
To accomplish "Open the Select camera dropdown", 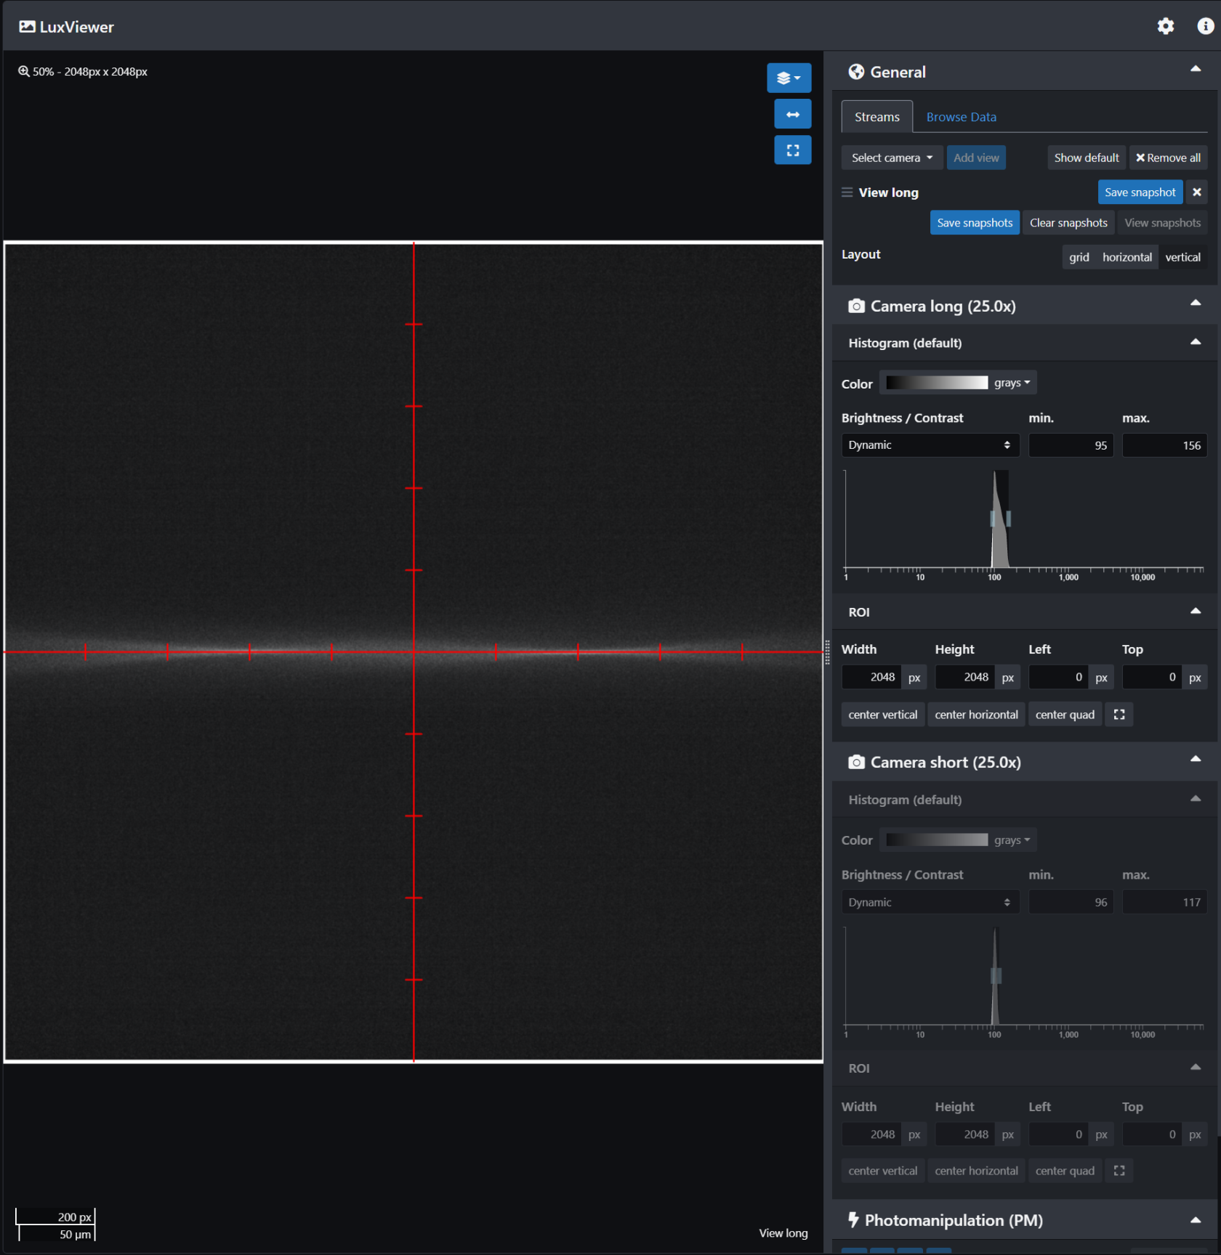I will [x=892, y=158].
